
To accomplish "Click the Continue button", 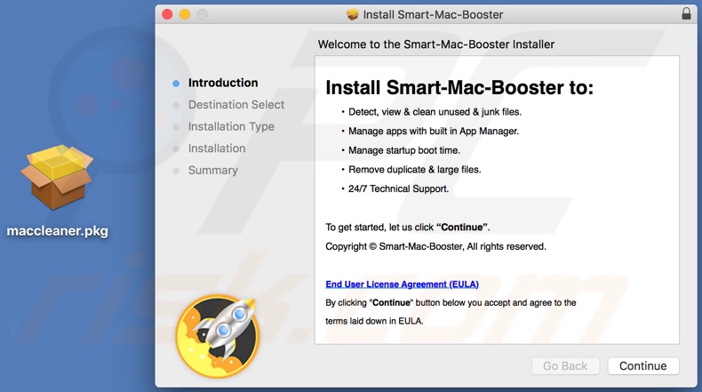I will click(642, 366).
